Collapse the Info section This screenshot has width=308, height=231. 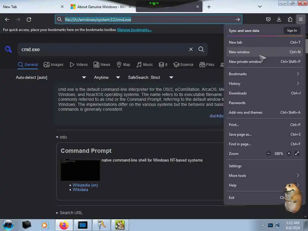61,137
